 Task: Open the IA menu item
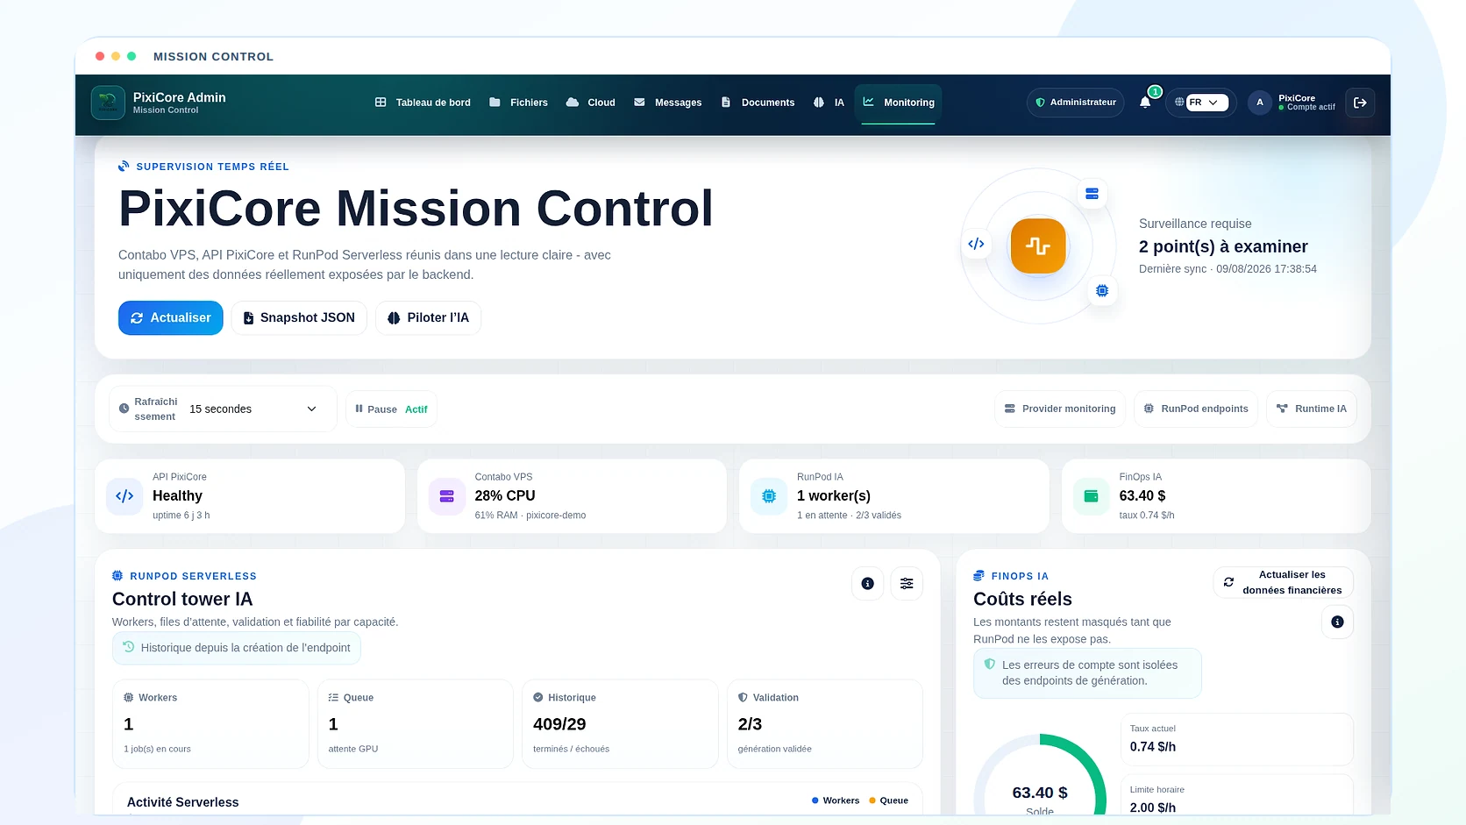[x=829, y=103]
